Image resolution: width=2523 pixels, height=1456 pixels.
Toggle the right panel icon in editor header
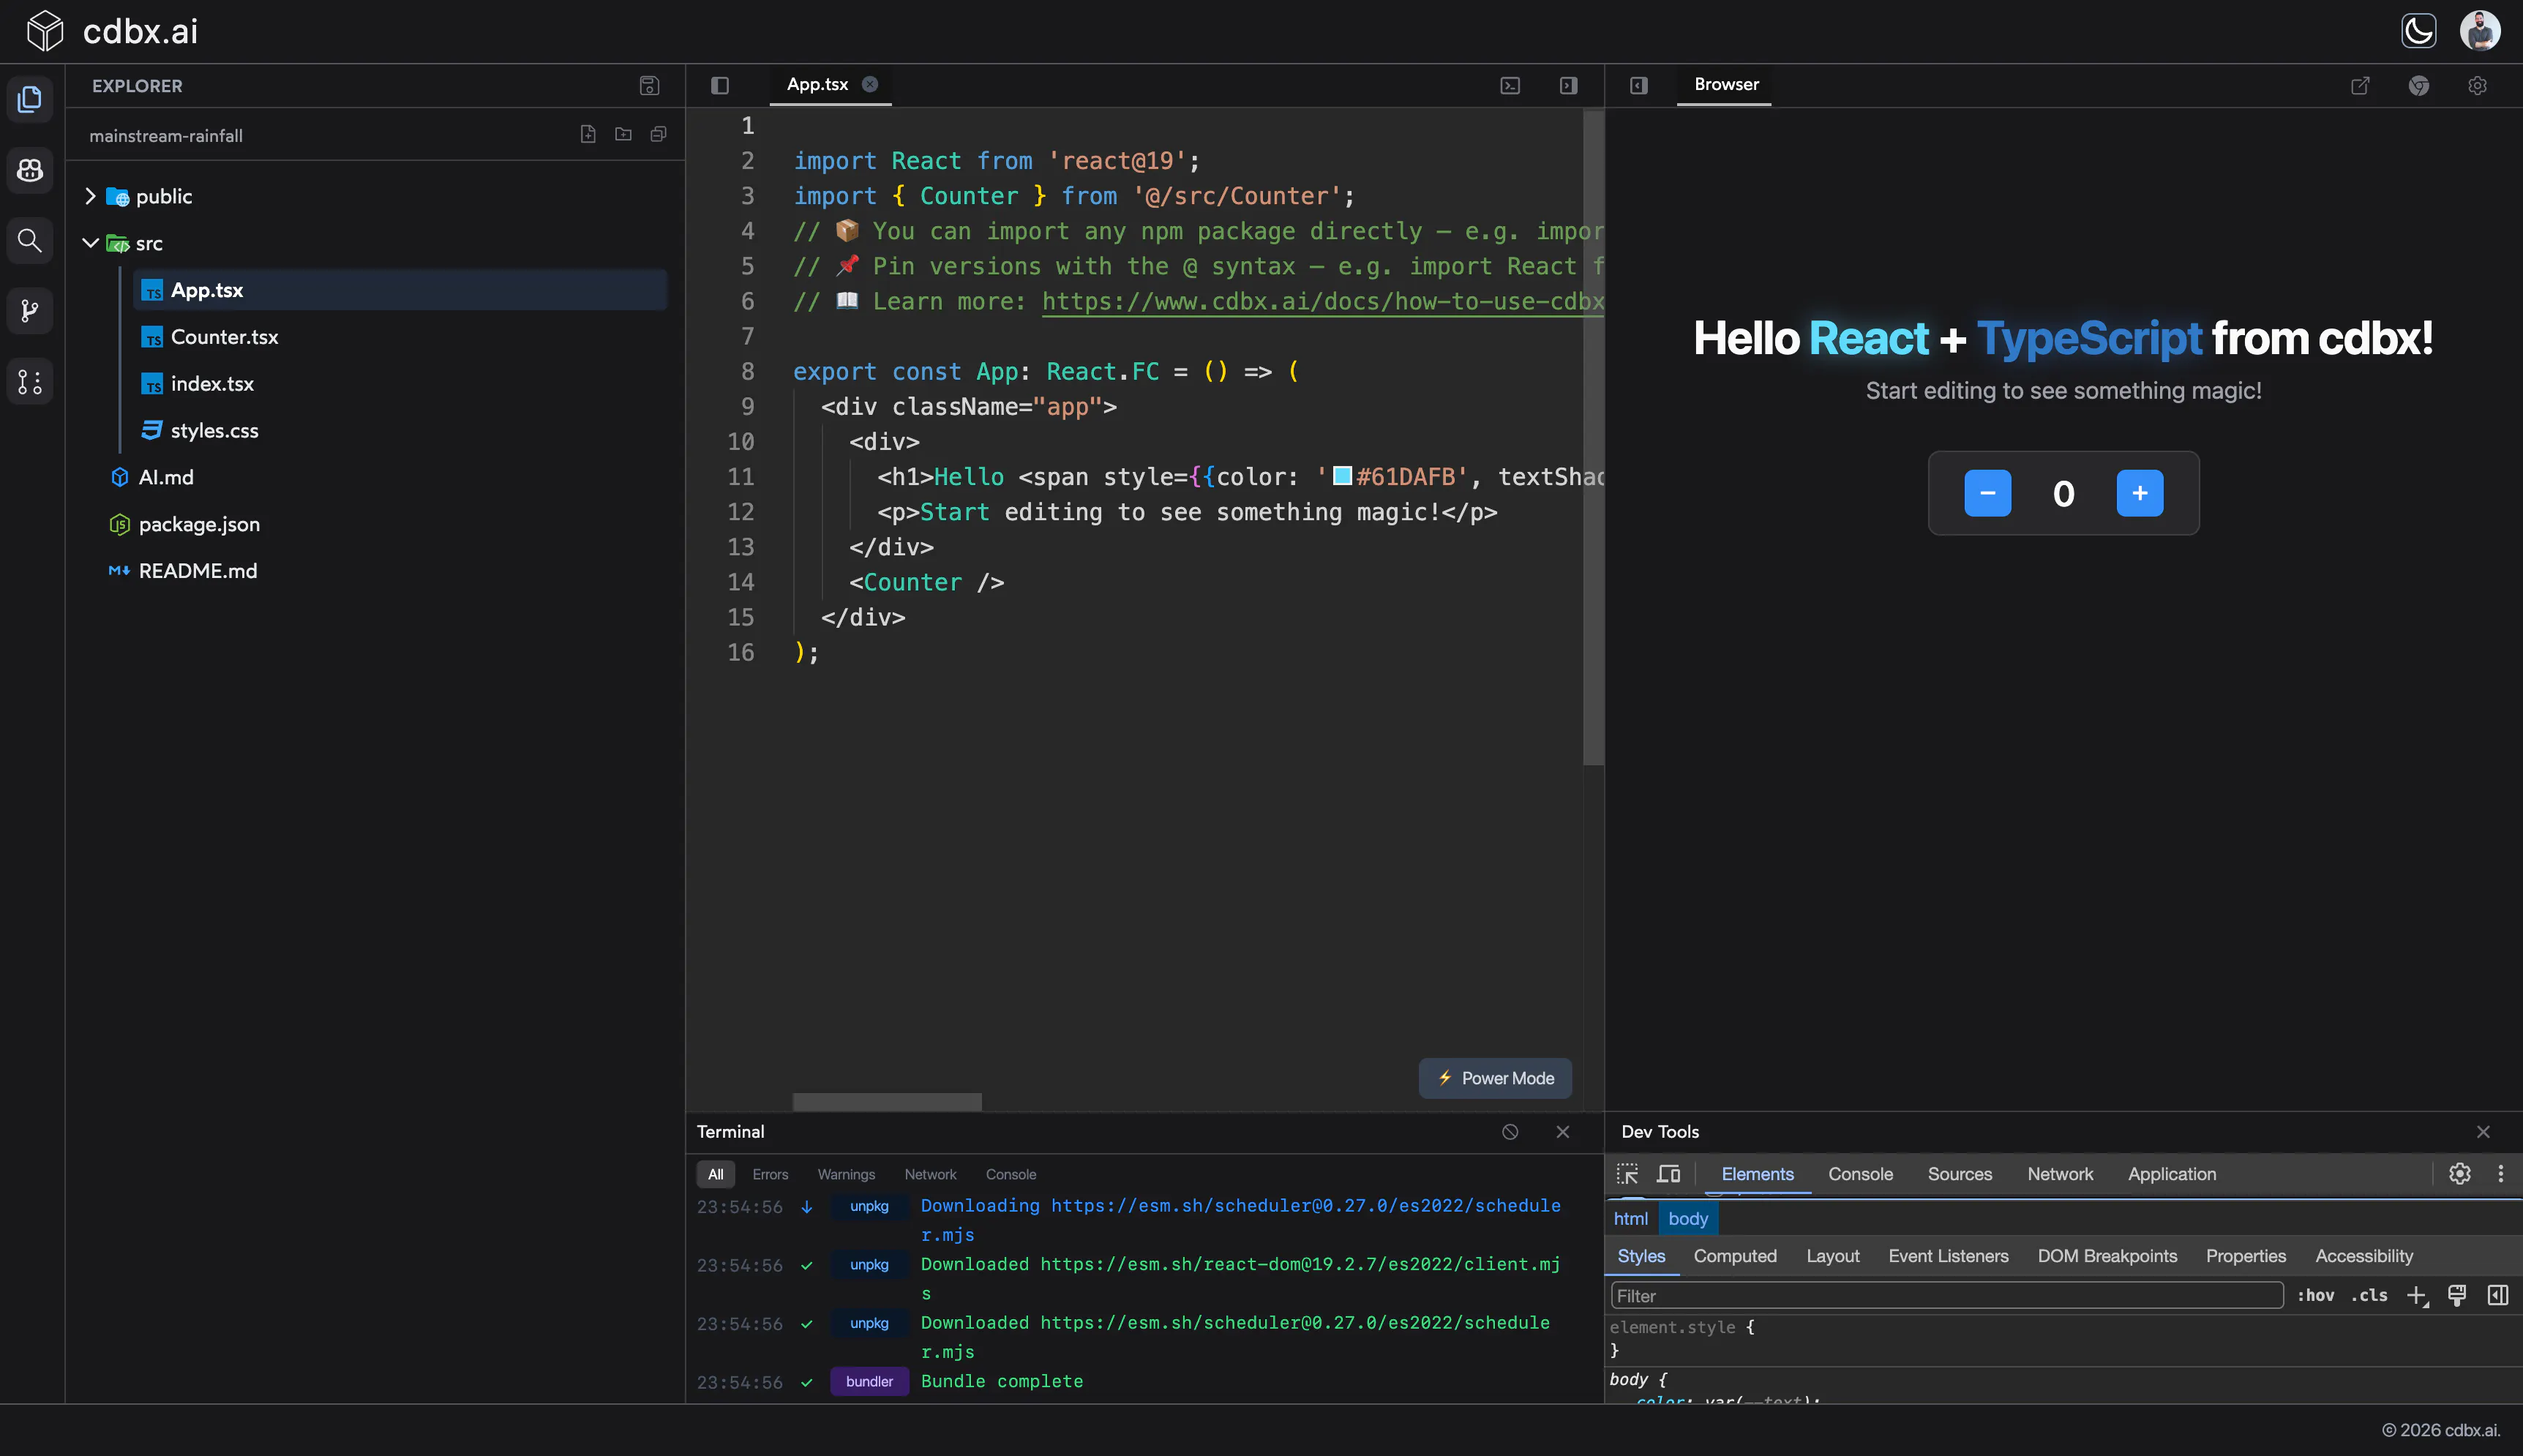[1568, 85]
